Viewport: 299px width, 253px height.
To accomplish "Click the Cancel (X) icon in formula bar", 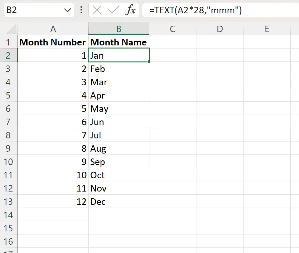I will point(96,10).
